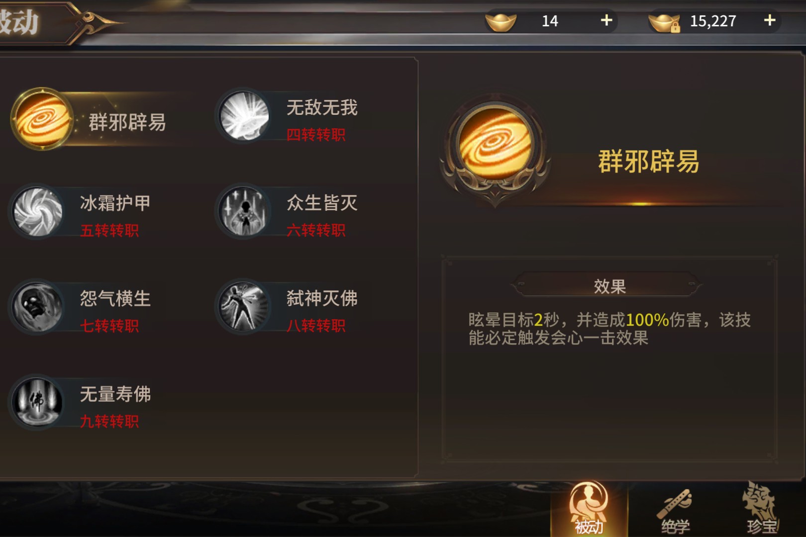Click the gold ingot currency icon
The height and width of the screenshot is (537, 806).
pyautogui.click(x=501, y=21)
